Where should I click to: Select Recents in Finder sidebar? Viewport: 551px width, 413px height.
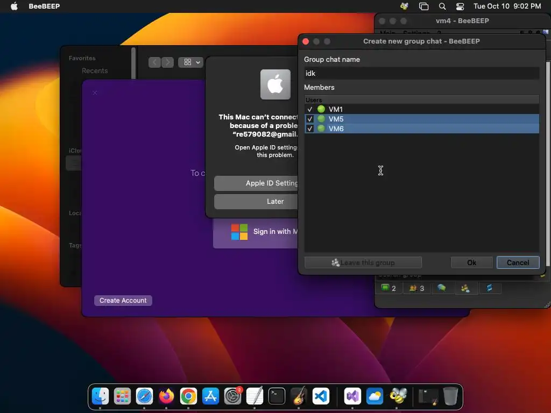[x=95, y=70]
